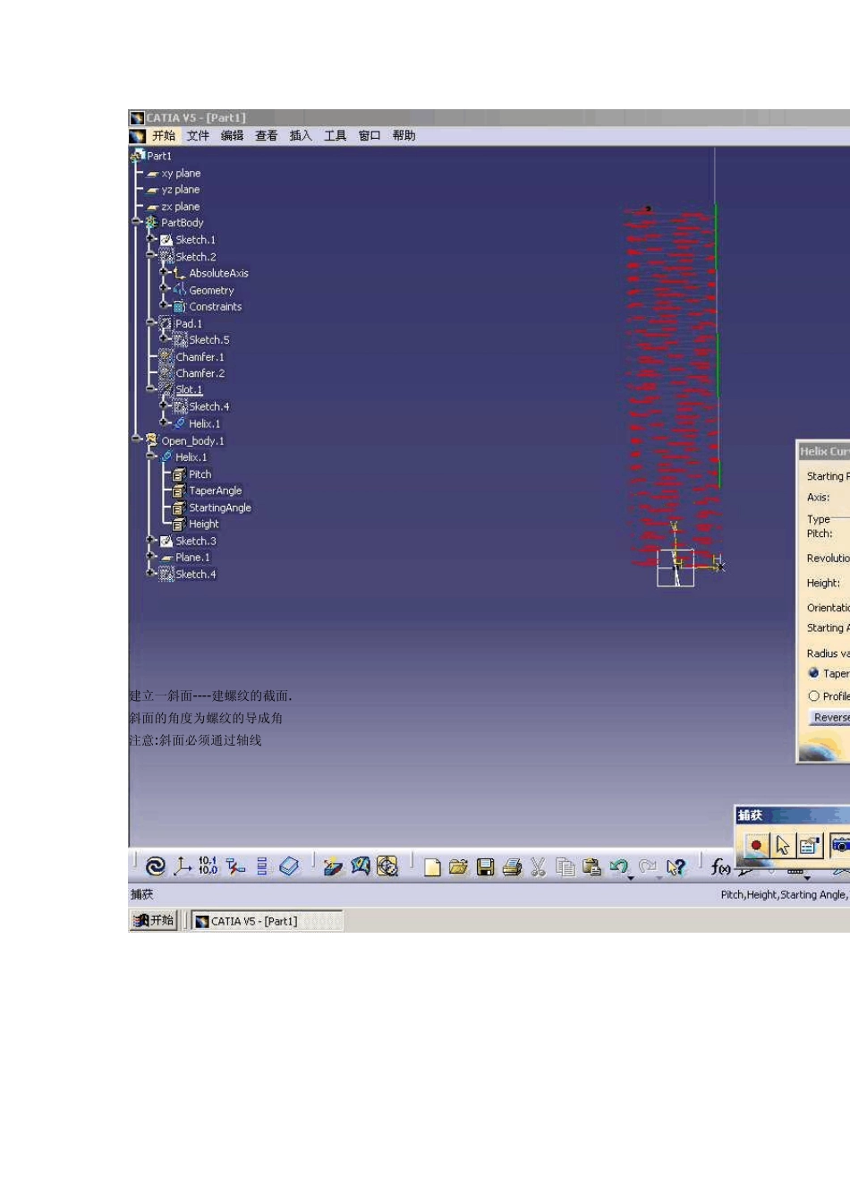Click the Formula f(x) icon

click(720, 866)
